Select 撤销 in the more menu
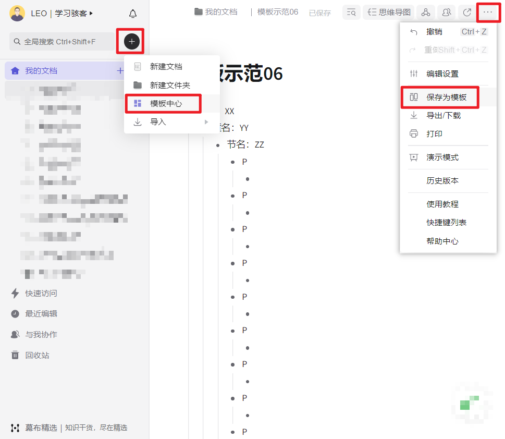This screenshot has width=505, height=439. pyautogui.click(x=448, y=32)
